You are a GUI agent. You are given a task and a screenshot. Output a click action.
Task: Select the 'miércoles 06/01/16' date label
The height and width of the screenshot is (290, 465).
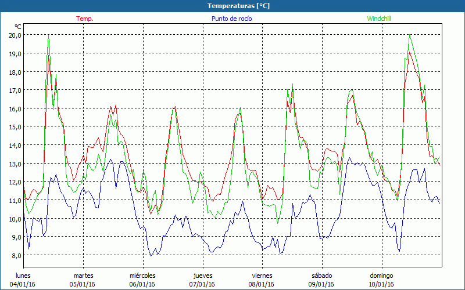142,280
